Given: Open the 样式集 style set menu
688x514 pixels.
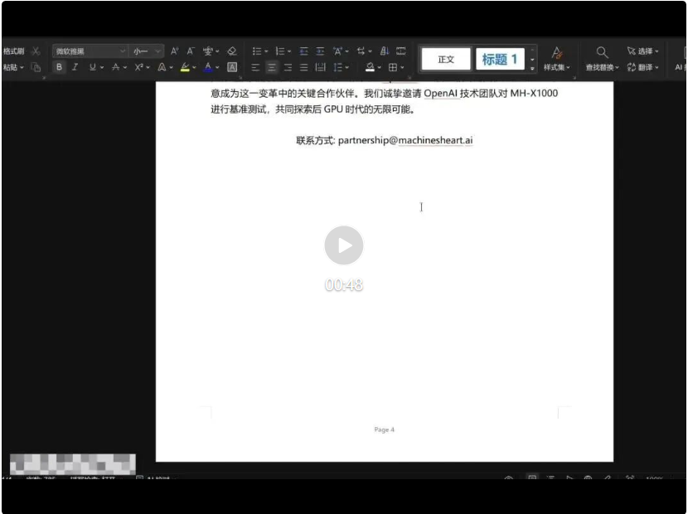Looking at the screenshot, I should [556, 58].
